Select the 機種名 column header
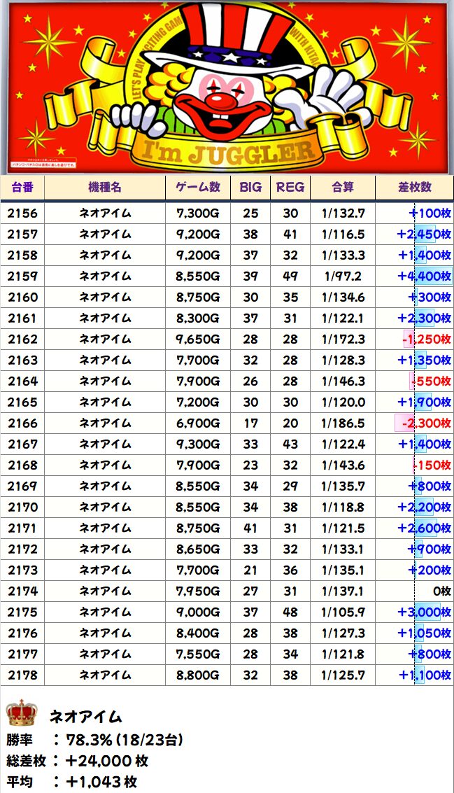Image resolution: width=454 pixels, height=793 pixels. (105, 187)
